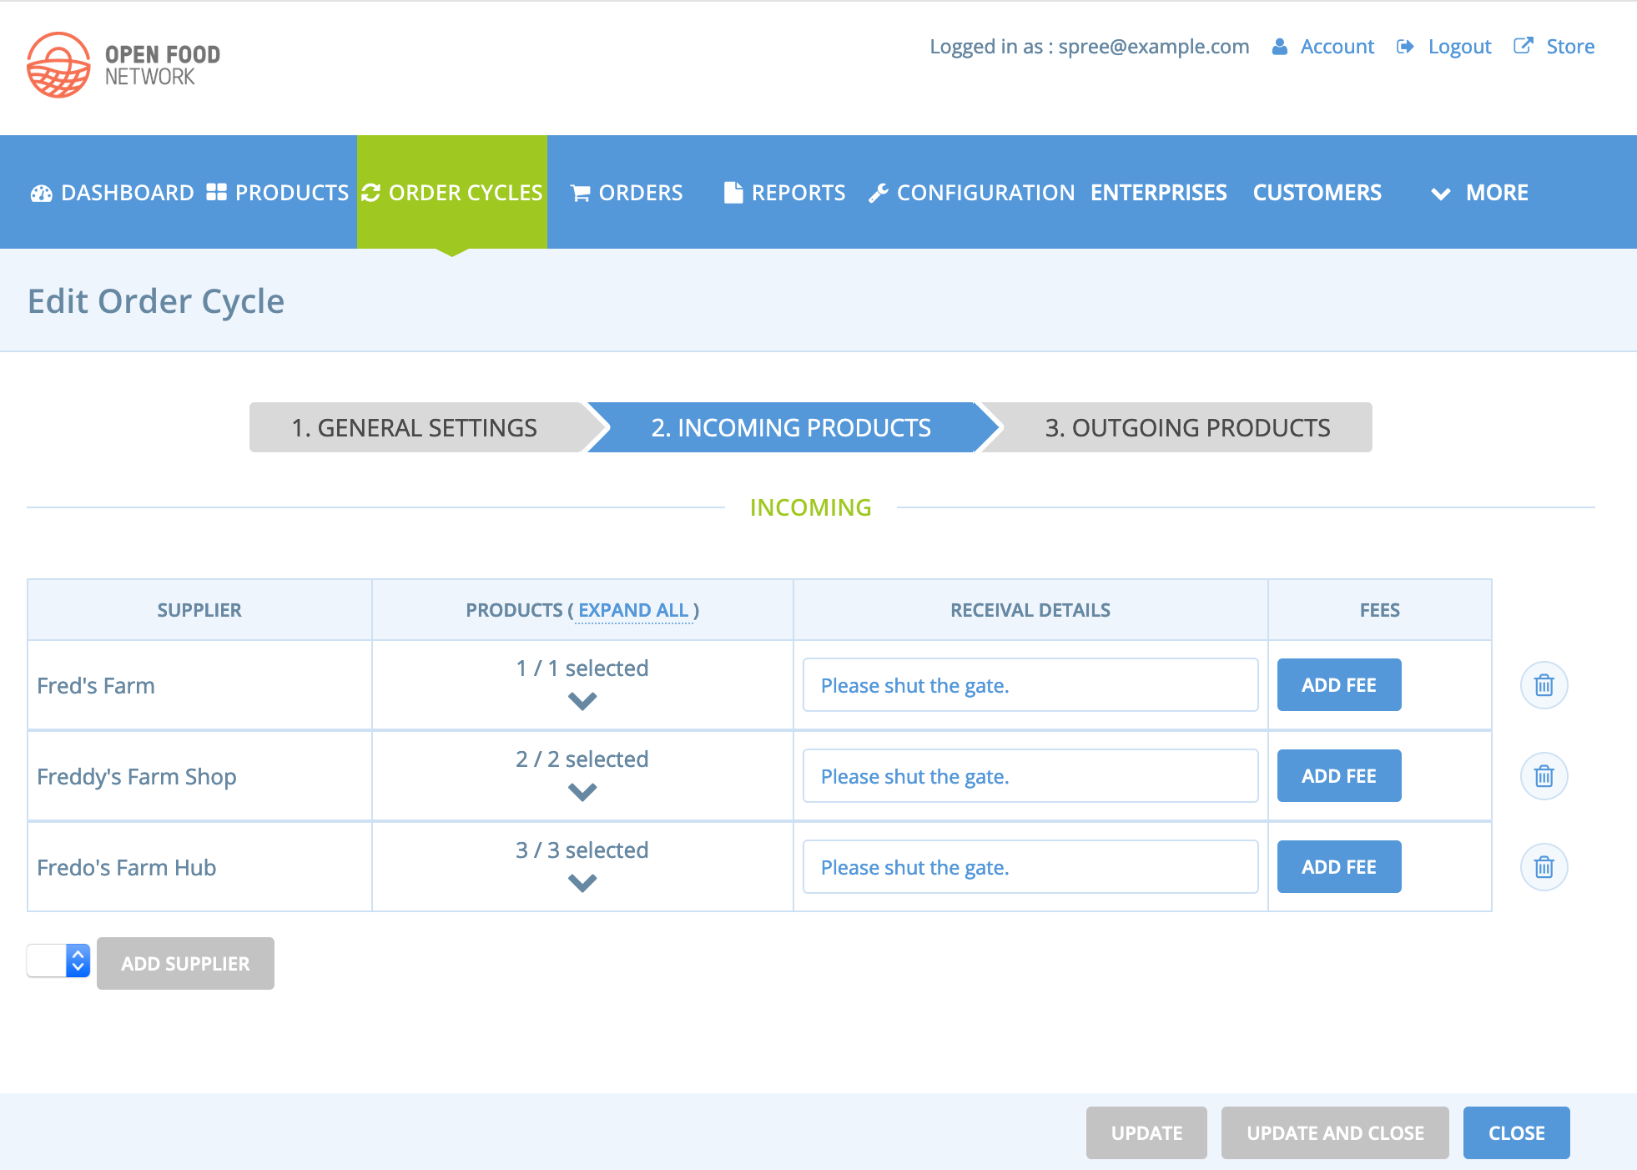Click Add Fee for Fred's Farm
The width and height of the screenshot is (1637, 1170).
(x=1338, y=685)
